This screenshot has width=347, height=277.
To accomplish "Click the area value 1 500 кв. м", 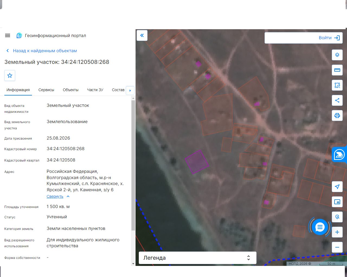I will pos(58,207).
